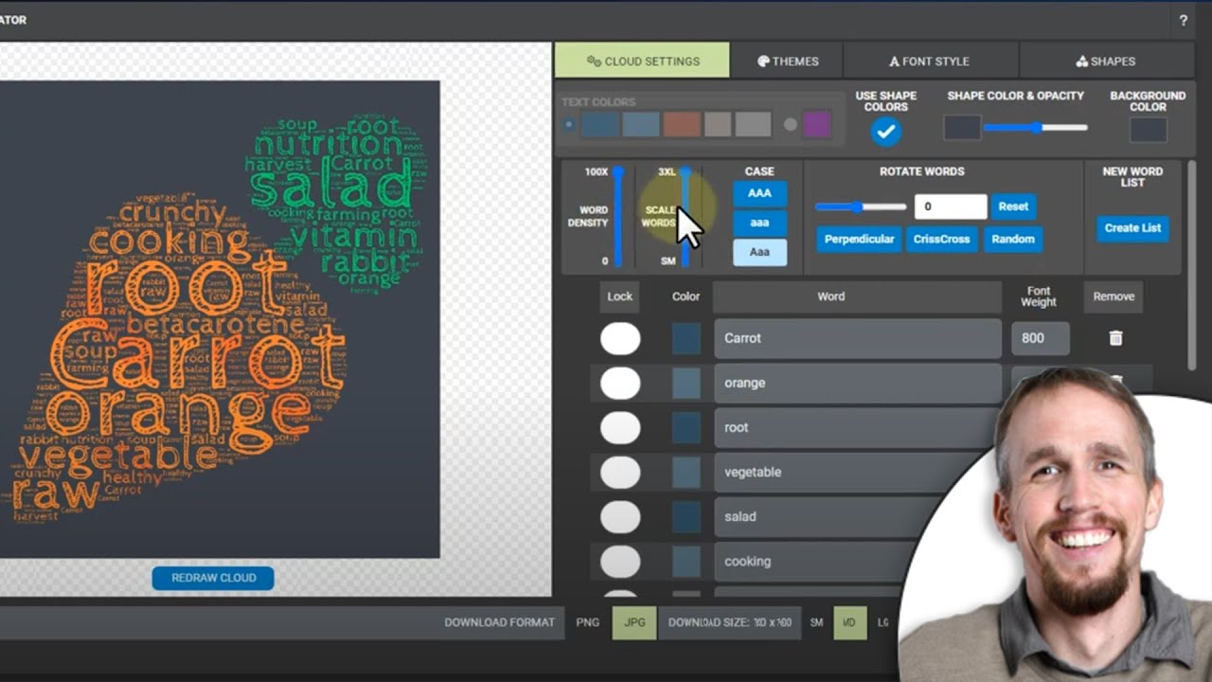Open the Font Style tab
Image resolution: width=1212 pixels, height=682 pixels.
tap(931, 61)
